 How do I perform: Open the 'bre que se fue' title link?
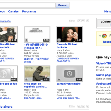coord(8,84)
